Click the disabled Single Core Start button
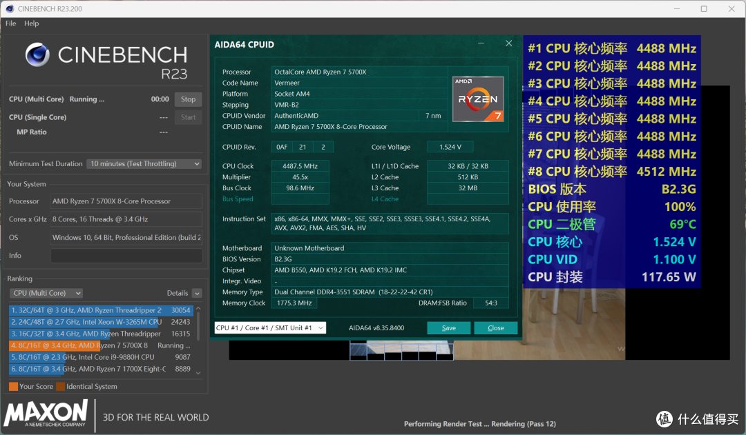This screenshot has width=746, height=435. click(x=189, y=117)
